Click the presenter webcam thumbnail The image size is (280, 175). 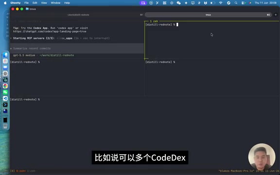pos(262,157)
